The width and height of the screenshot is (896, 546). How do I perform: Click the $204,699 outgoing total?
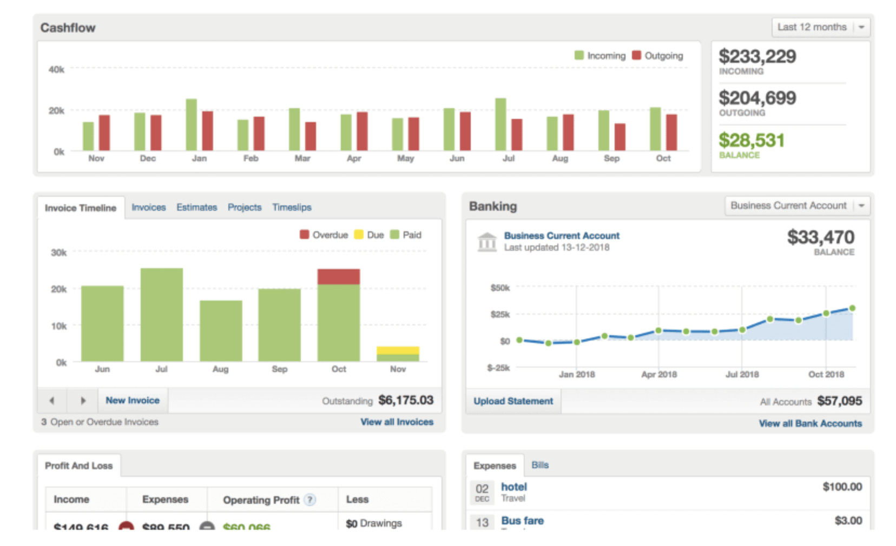pos(757,98)
